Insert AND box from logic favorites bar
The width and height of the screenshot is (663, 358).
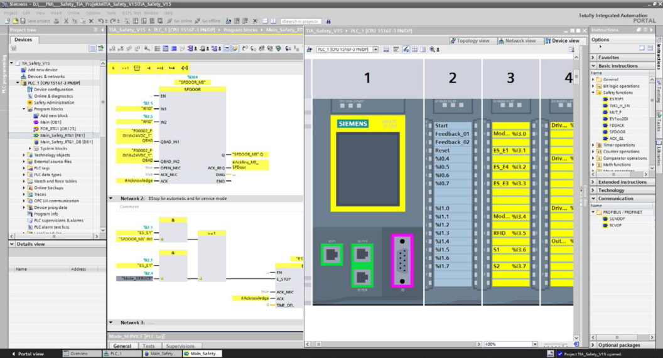(113, 68)
